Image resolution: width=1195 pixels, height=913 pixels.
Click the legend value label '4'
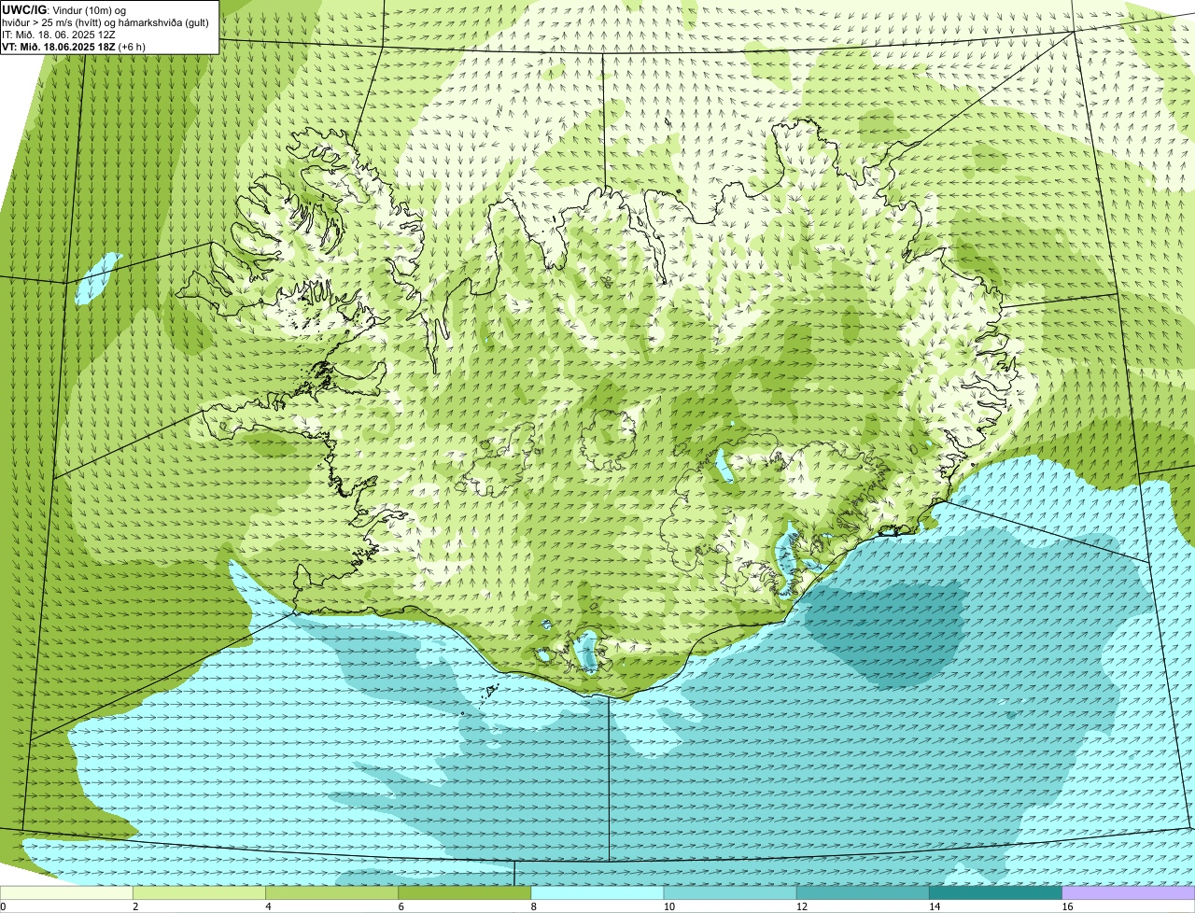268,906
